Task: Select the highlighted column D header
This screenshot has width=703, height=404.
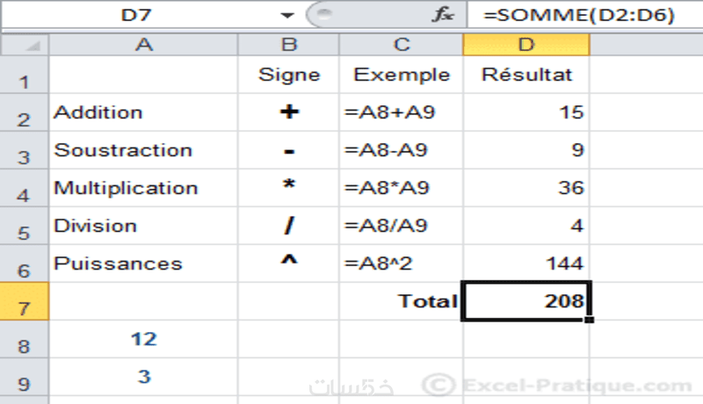Action: click(x=525, y=45)
